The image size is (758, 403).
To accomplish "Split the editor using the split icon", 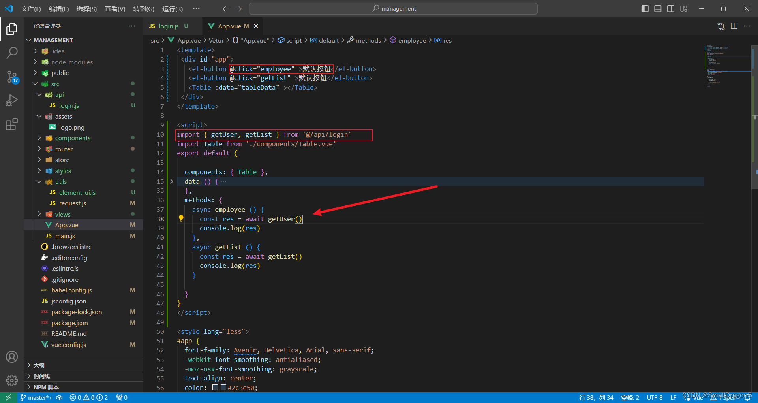I will tap(734, 26).
